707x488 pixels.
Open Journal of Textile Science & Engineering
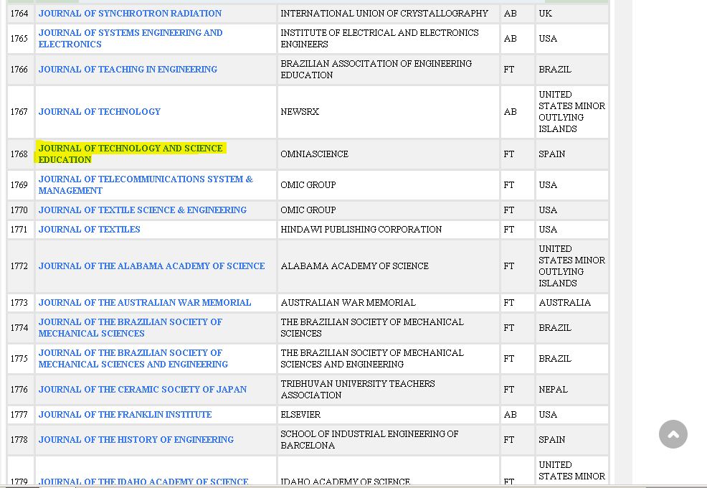tap(143, 210)
